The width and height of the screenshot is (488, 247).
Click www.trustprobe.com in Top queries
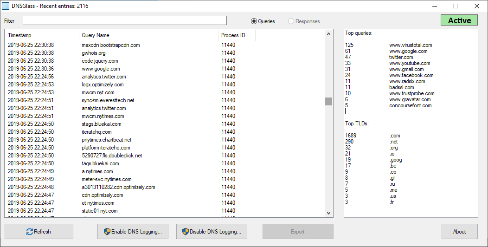(x=412, y=93)
